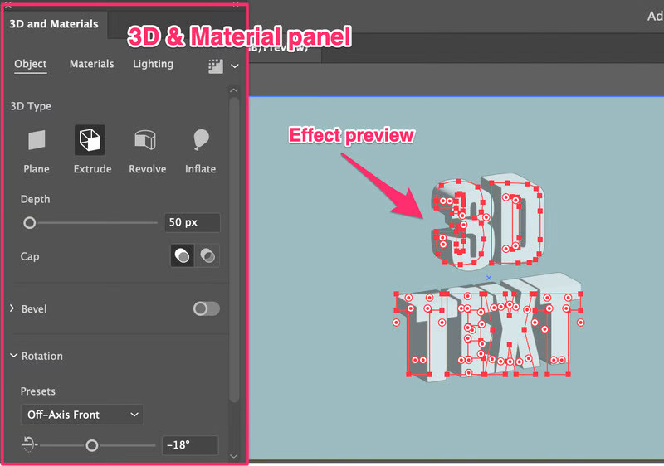Open the Off-Axis Front presets dropdown
The width and height of the screenshot is (664, 466).
(x=81, y=415)
